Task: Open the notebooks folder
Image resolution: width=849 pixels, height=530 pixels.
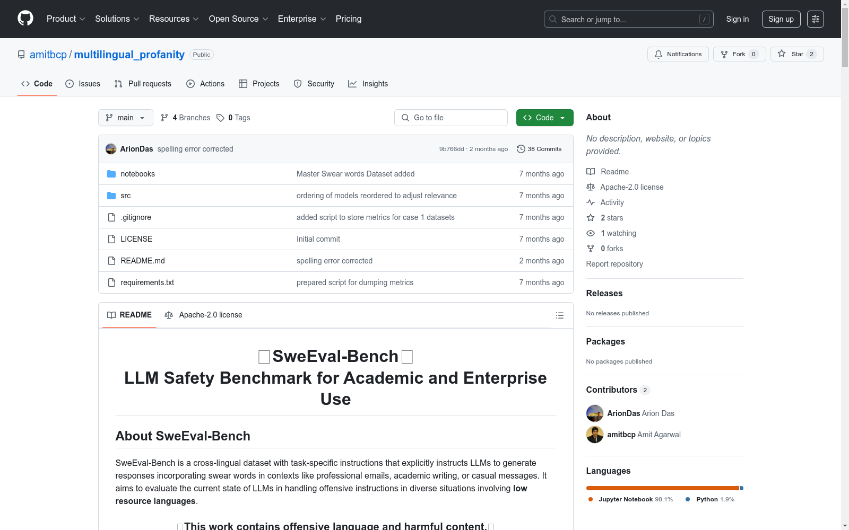Action: 138,174
